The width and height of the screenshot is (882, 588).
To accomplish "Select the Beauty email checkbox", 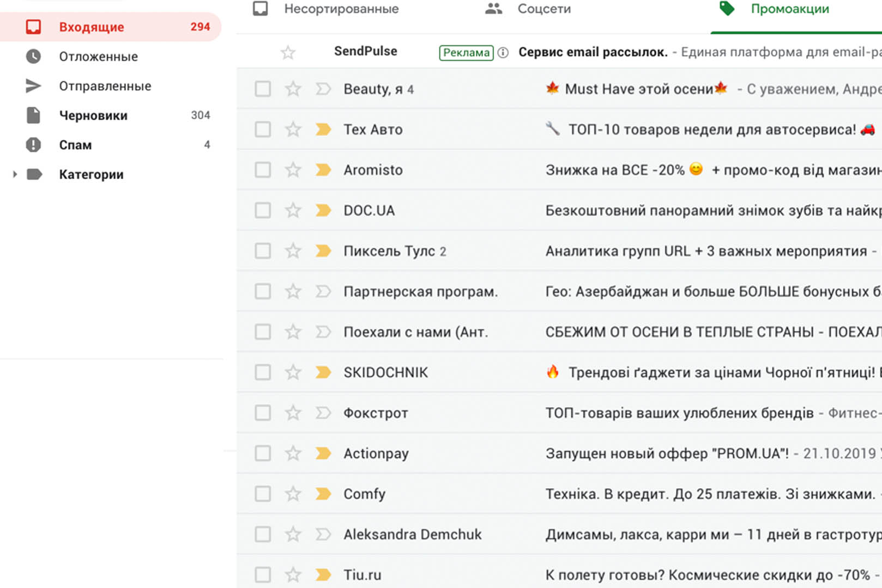I will point(263,89).
